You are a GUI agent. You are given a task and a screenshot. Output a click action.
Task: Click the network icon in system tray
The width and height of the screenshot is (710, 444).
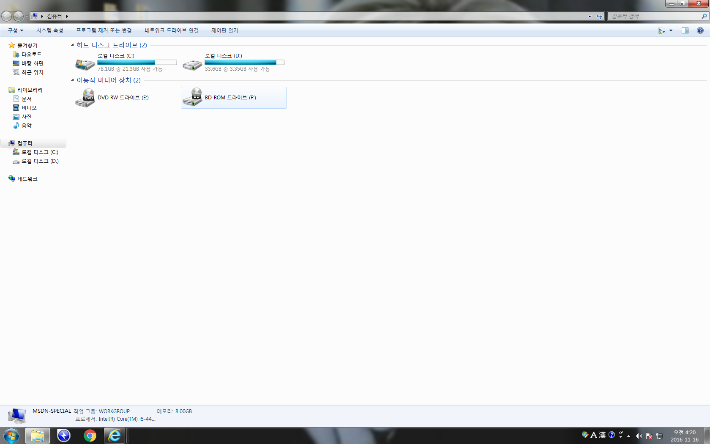pyautogui.click(x=659, y=436)
